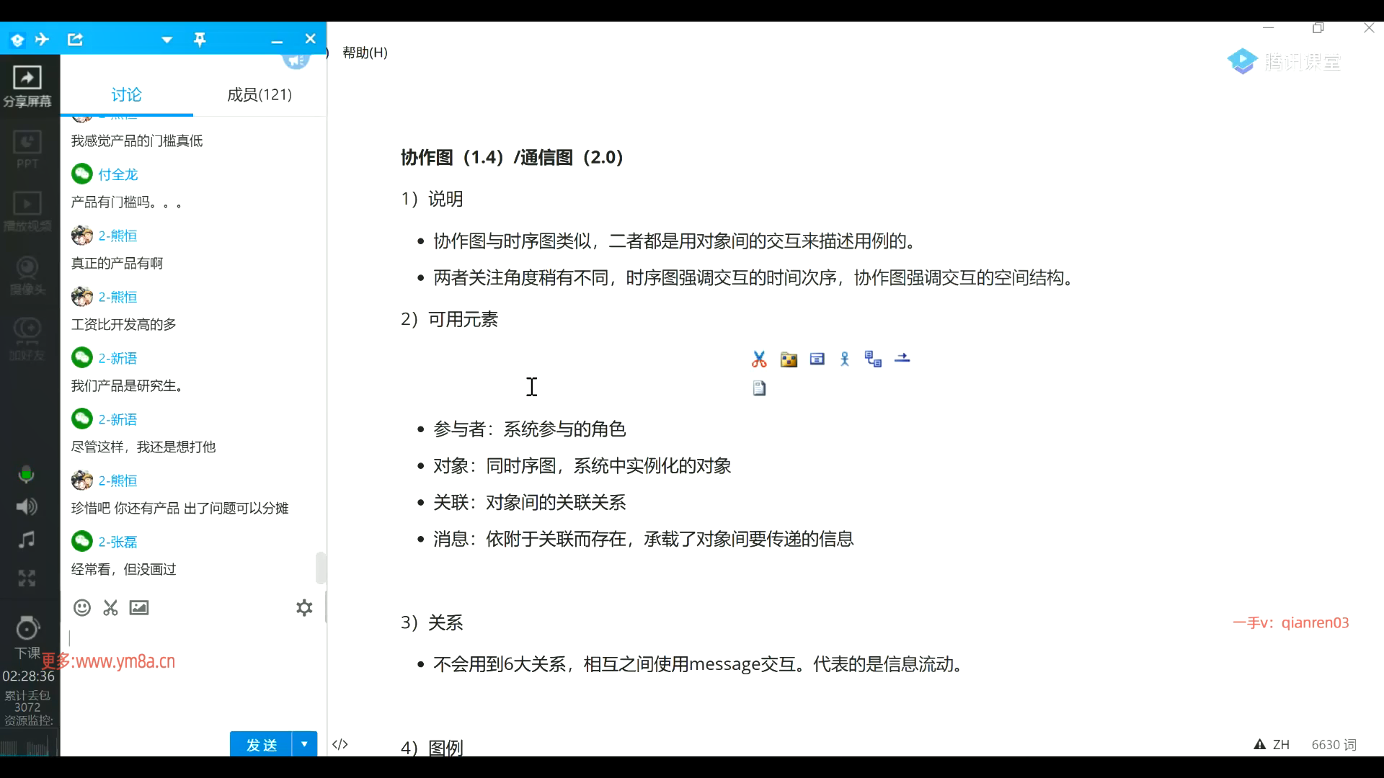Click the share export icon in title bar
Viewport: 1384px width, 778px height.
[76, 40]
